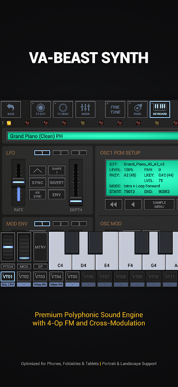Select LFO tab 2
Viewport: 178px width, 387px height.
pos(61,153)
